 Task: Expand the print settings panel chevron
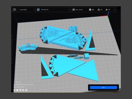point(114,10)
